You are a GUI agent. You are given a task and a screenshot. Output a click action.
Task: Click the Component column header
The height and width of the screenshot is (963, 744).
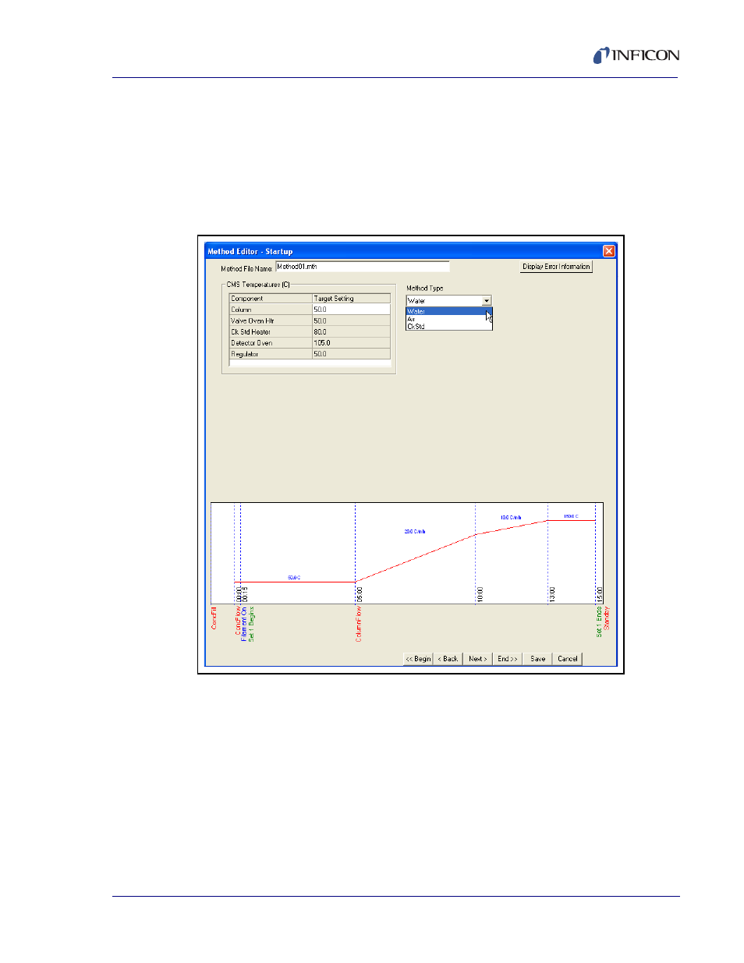coord(270,299)
